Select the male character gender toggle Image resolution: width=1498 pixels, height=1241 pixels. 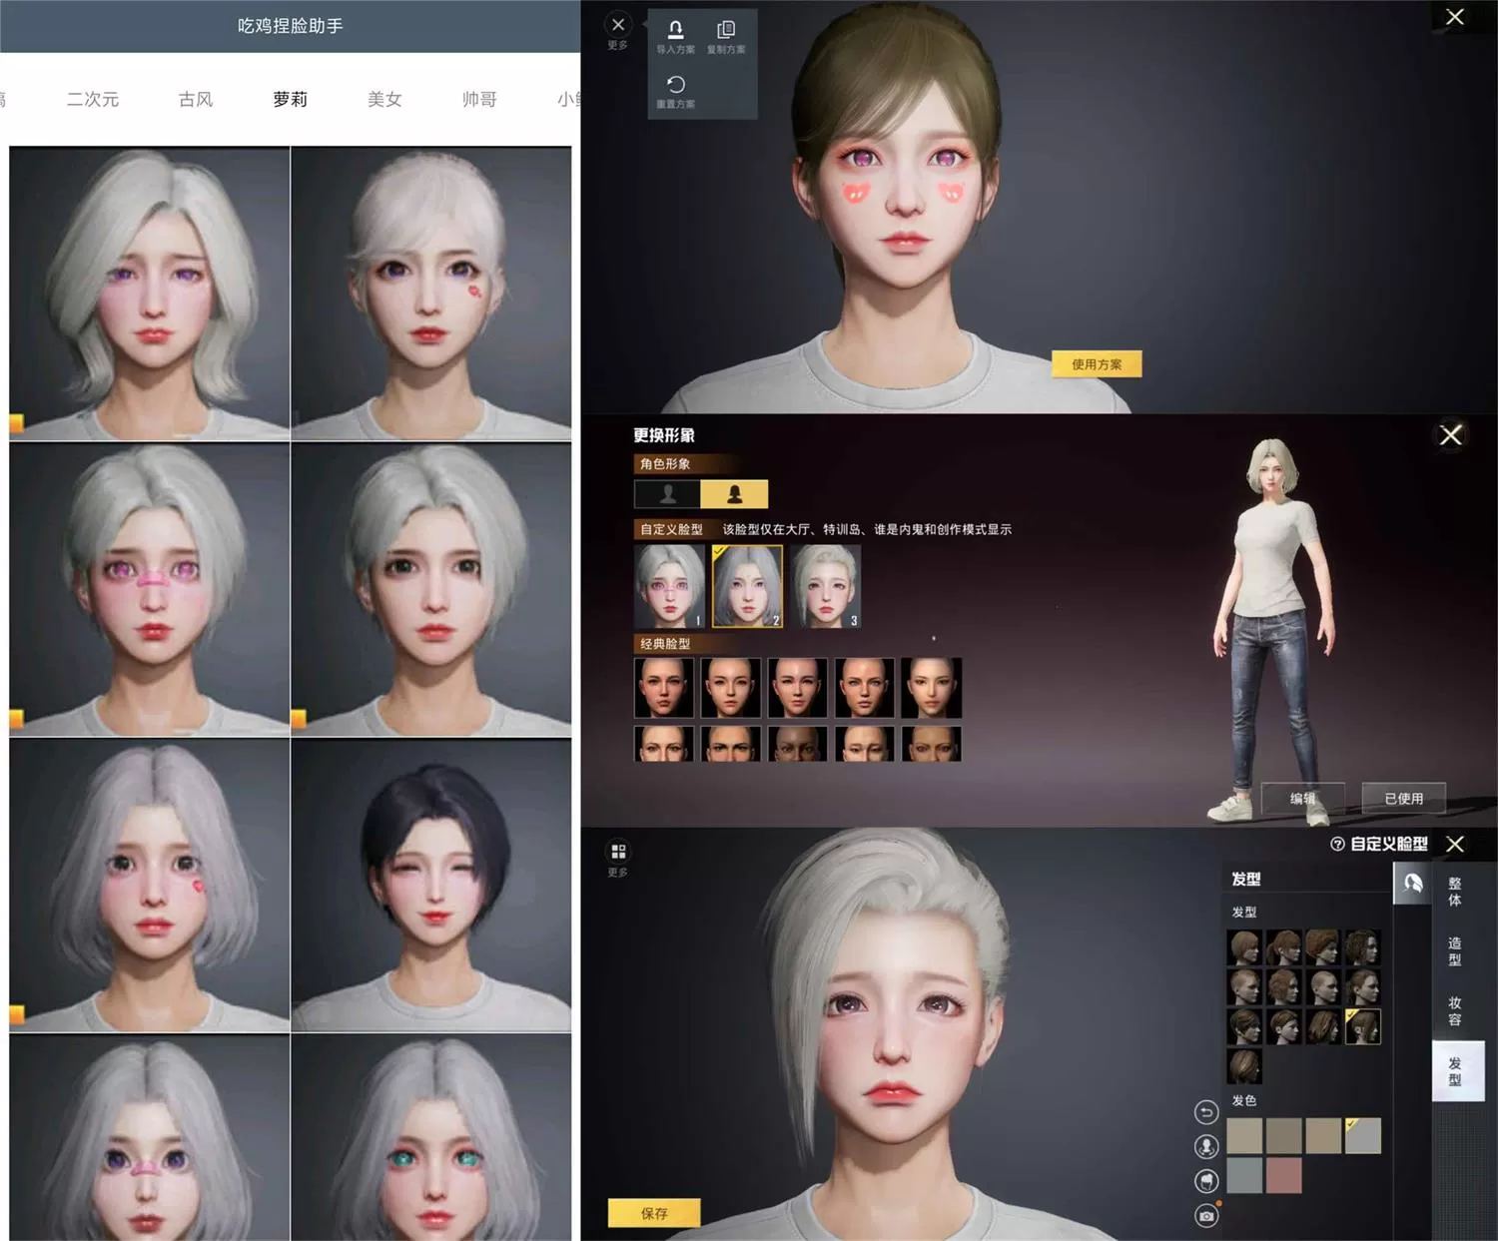[x=667, y=494]
